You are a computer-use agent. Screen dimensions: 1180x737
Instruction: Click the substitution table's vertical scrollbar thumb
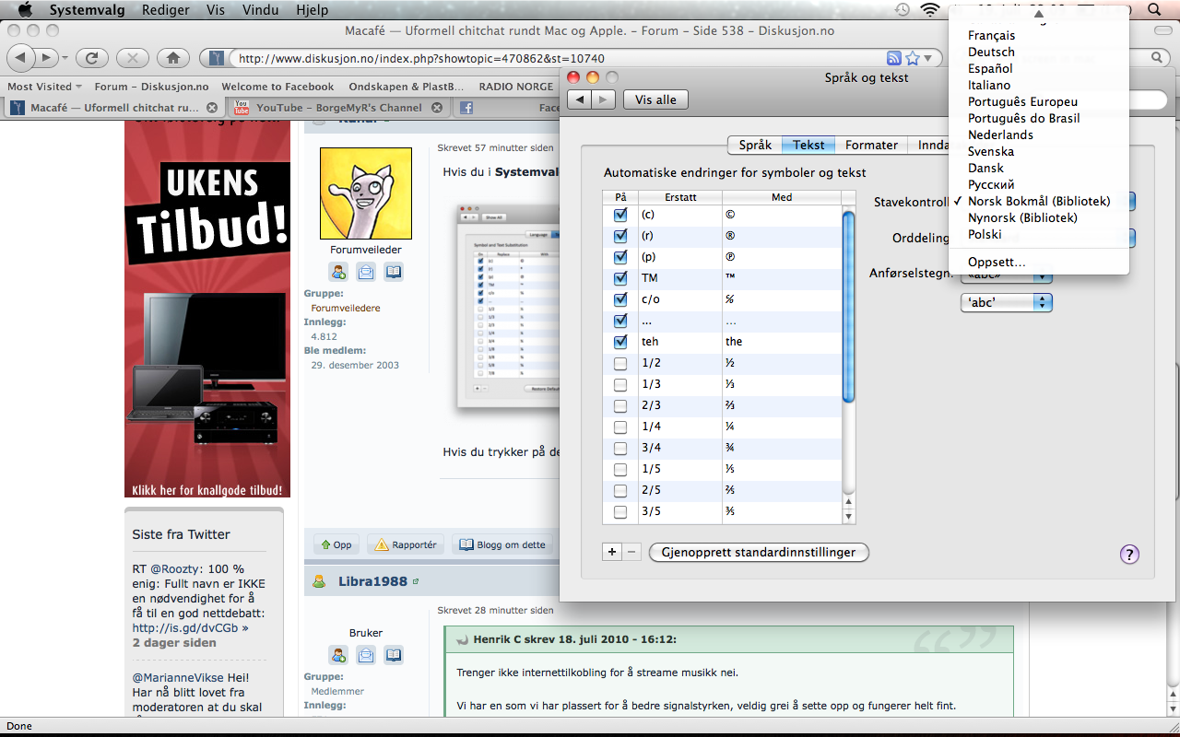point(849,306)
